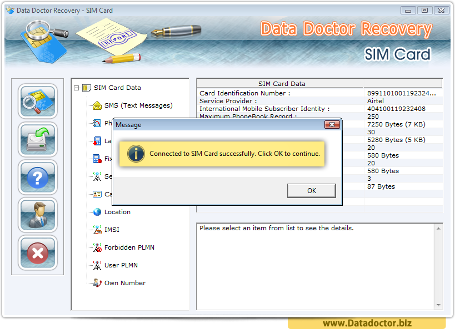This screenshot has width=455, height=329.
Task: Click the www.Datadoctor.biz link
Action: pyautogui.click(x=367, y=323)
